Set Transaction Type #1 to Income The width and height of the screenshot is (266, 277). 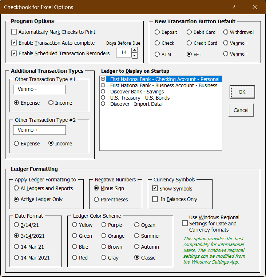coord(51,103)
